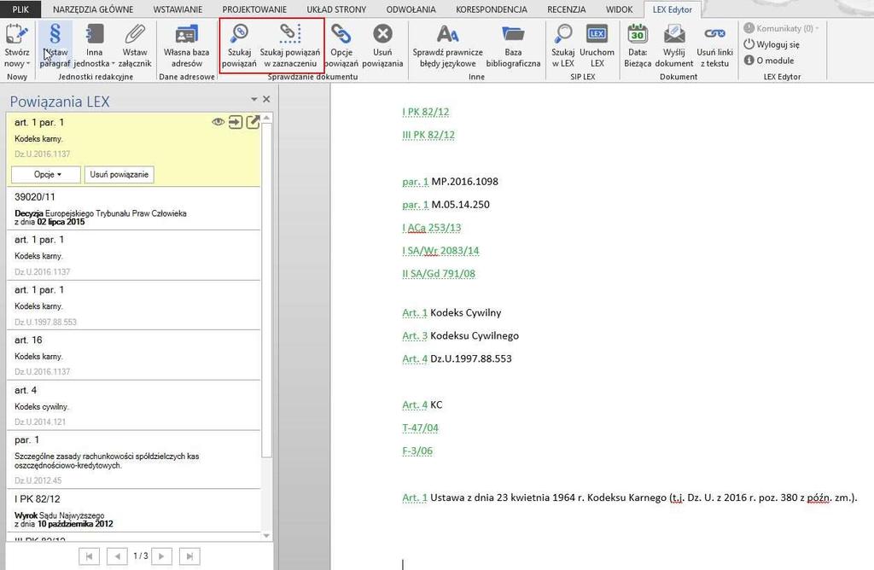
Task: Switch to RECENZJA tab
Action: click(x=567, y=9)
